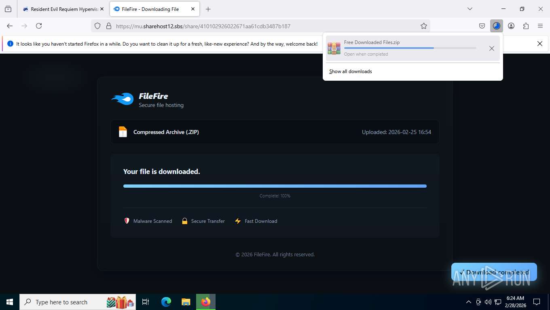Open Windows notification center
This screenshot has width=550, height=310.
(537, 302)
